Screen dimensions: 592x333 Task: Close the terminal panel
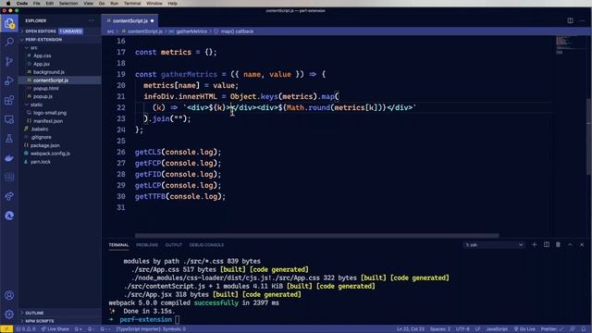582,244
